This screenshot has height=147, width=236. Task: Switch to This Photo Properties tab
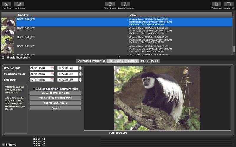pyautogui.click(x=123, y=61)
